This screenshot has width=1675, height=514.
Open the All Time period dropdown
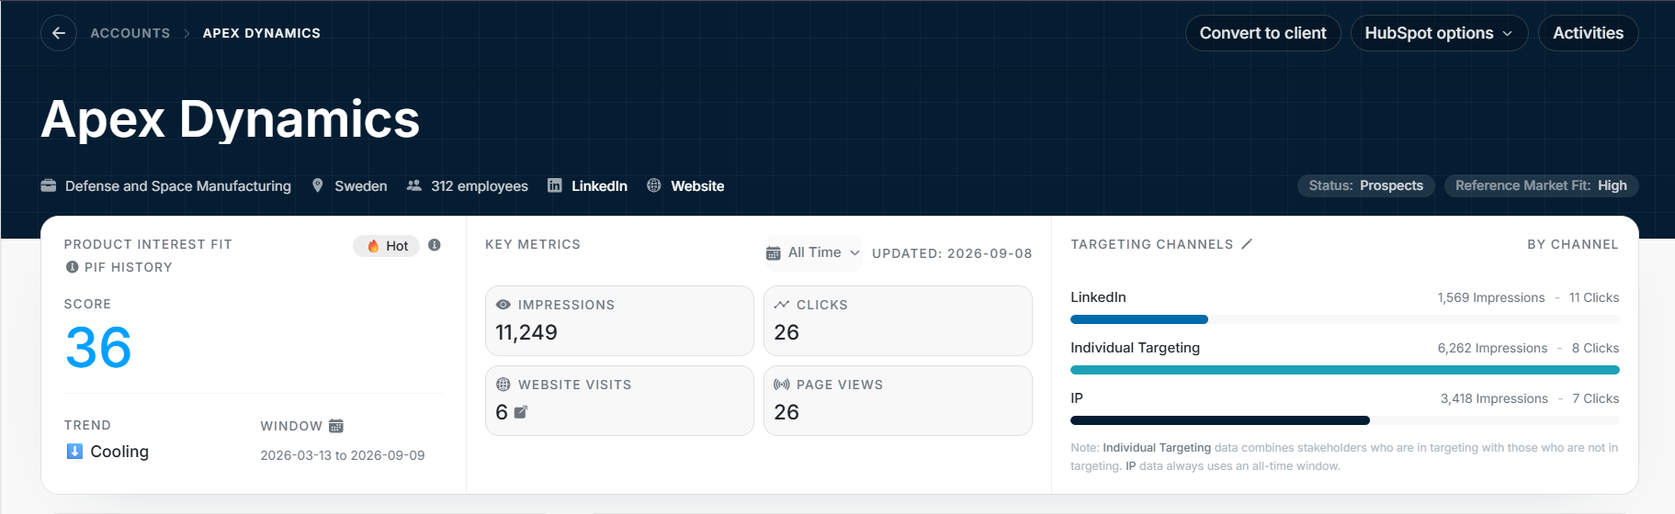(x=814, y=252)
